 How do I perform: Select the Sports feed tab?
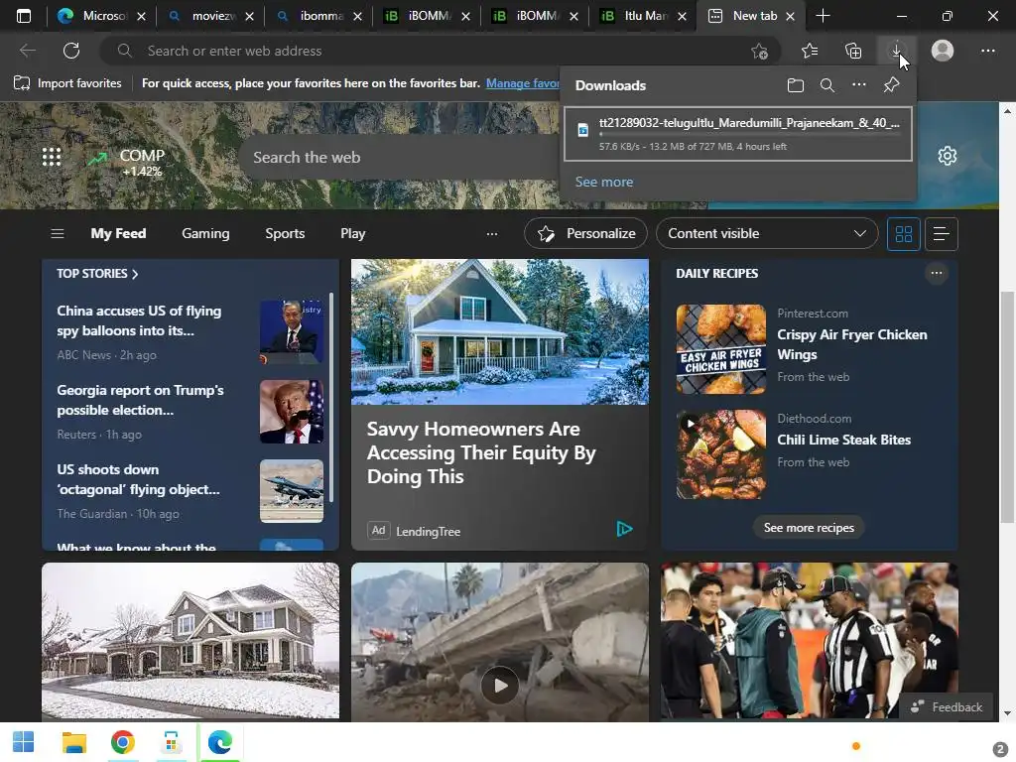click(285, 233)
